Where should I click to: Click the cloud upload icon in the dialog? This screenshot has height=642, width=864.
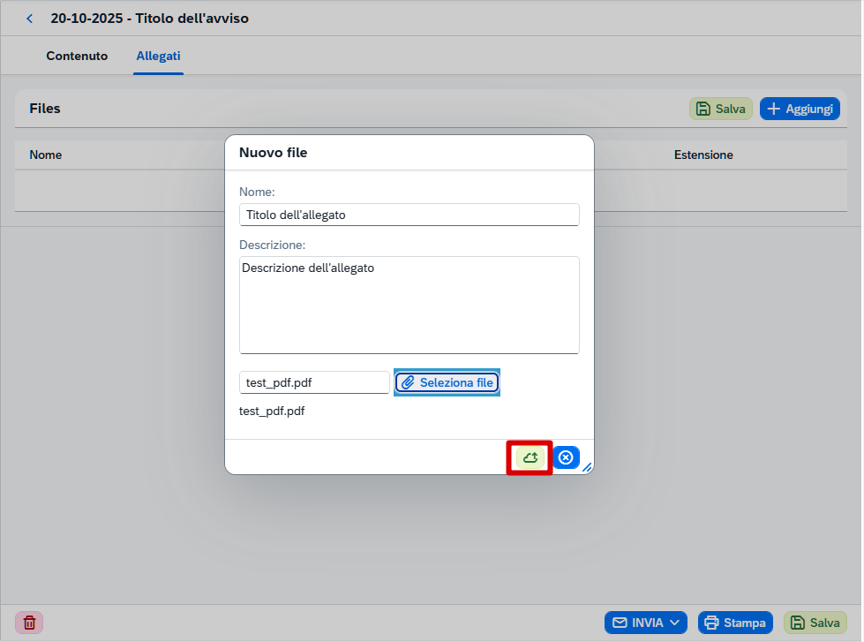click(x=530, y=457)
